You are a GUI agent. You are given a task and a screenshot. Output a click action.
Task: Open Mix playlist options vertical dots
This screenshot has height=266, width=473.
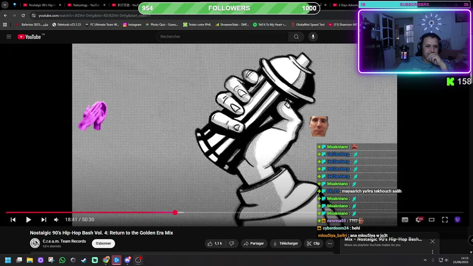tap(432, 252)
